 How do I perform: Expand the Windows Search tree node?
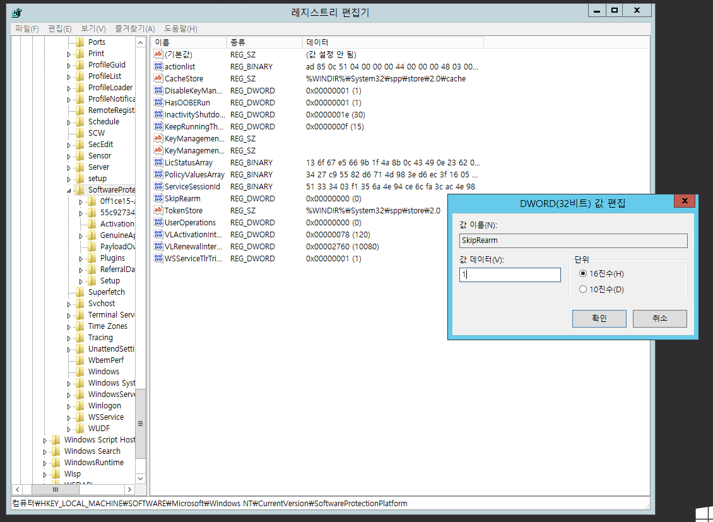[45, 451]
